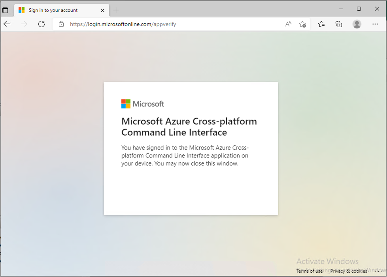Click the address bar URL field
Viewport: 387px width, 277px height.
pyautogui.click(x=166, y=24)
